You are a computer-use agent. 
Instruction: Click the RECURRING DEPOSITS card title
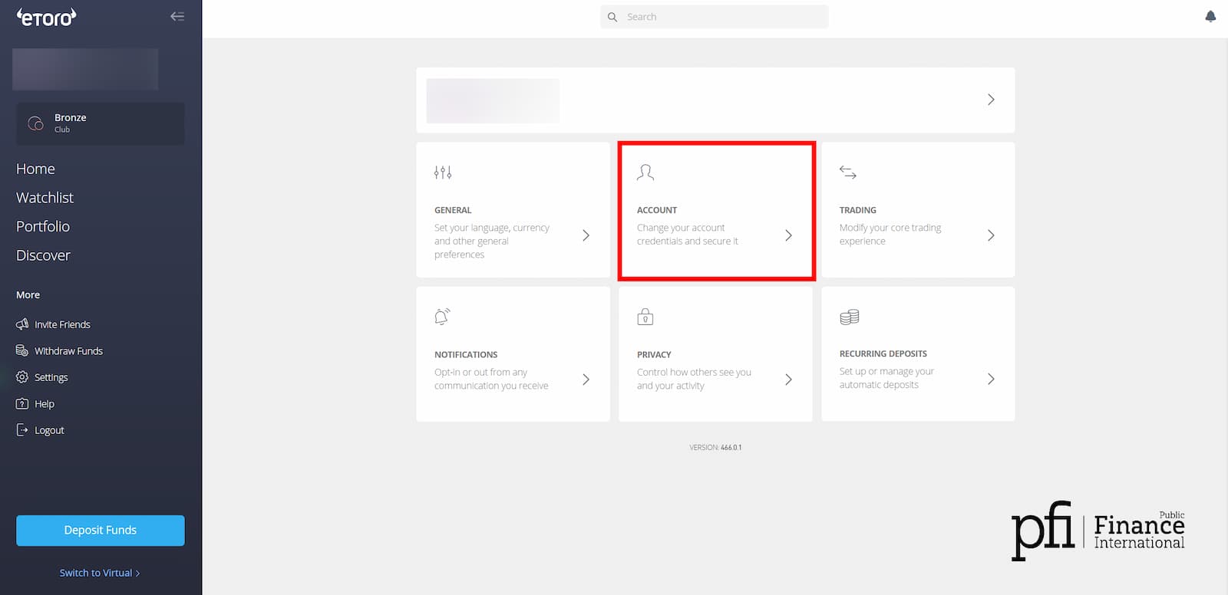(x=883, y=354)
